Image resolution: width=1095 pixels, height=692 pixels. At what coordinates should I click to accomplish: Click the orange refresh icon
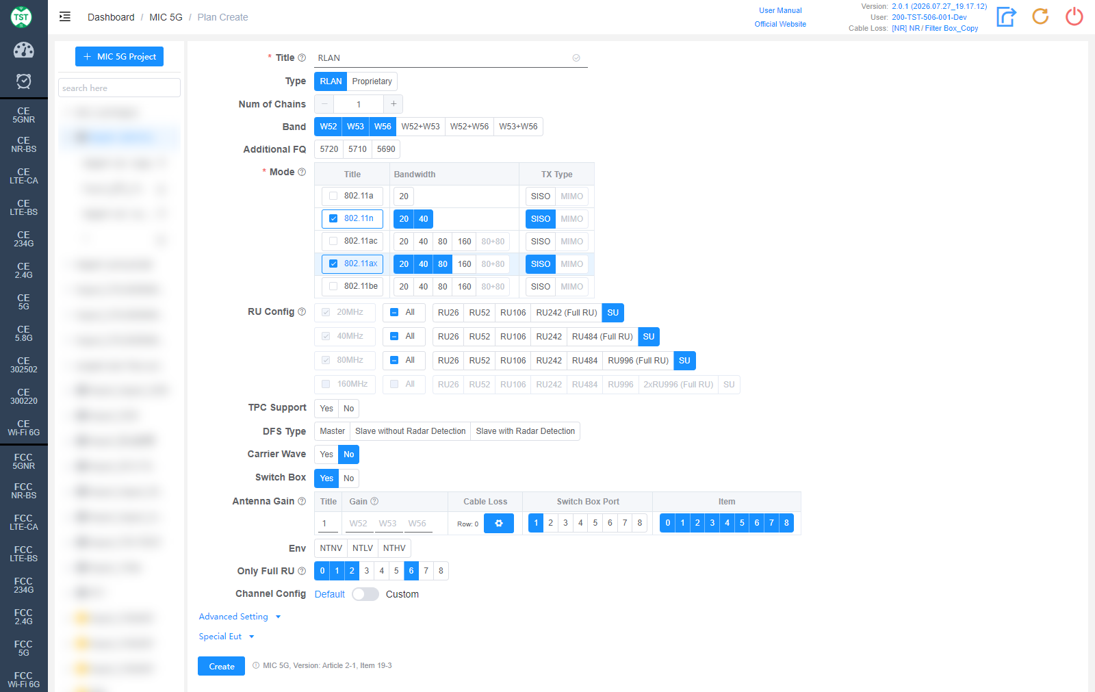[1040, 16]
